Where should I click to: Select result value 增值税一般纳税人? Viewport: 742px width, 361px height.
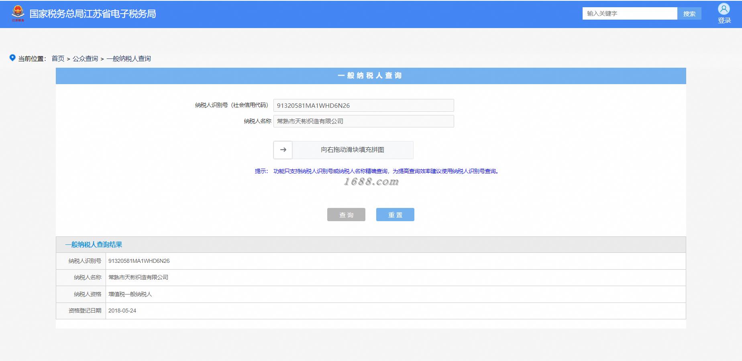click(x=130, y=294)
